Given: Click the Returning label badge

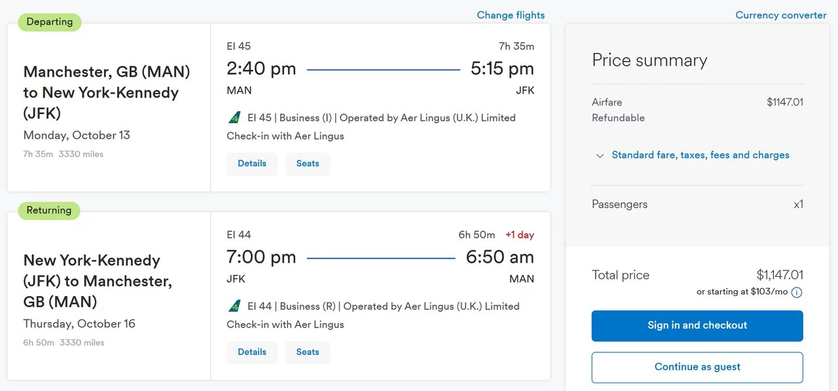Looking at the screenshot, I should [49, 210].
